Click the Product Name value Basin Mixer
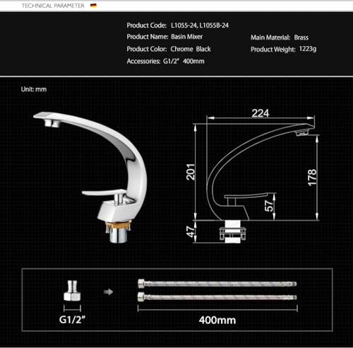Viewport: 353px width, 348px height. pyautogui.click(x=187, y=37)
